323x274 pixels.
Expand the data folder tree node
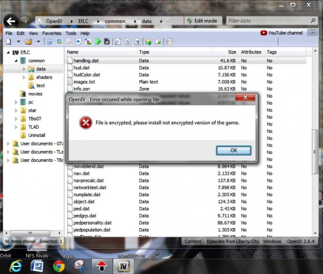(x=24, y=69)
